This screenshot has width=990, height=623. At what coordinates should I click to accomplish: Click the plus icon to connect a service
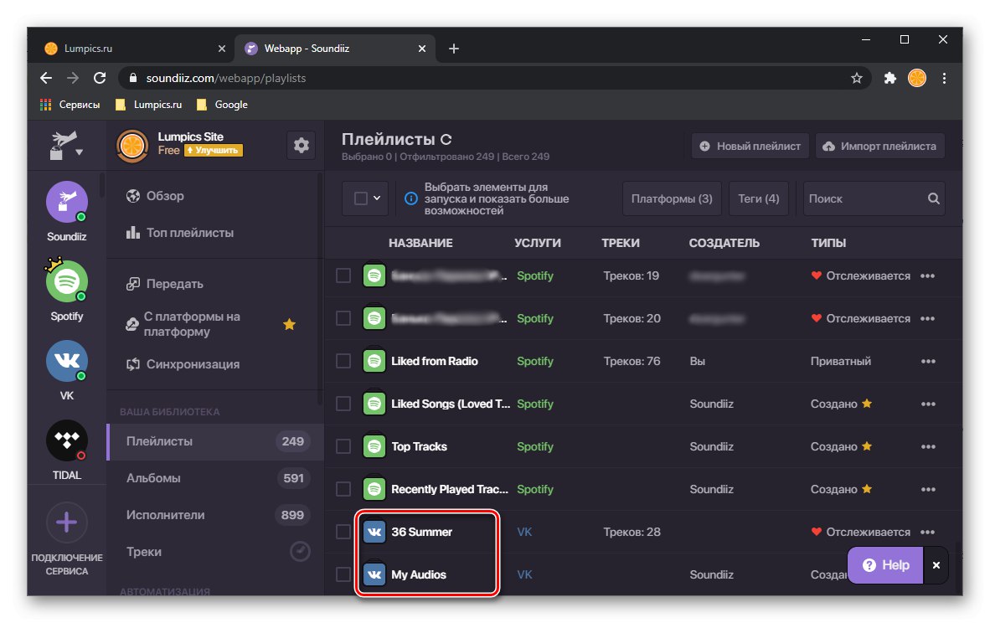pyautogui.click(x=66, y=523)
